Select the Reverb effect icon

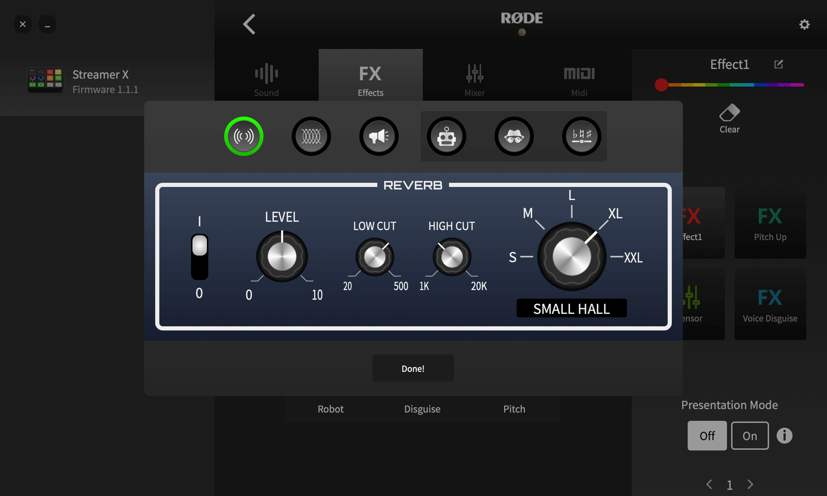click(x=244, y=136)
